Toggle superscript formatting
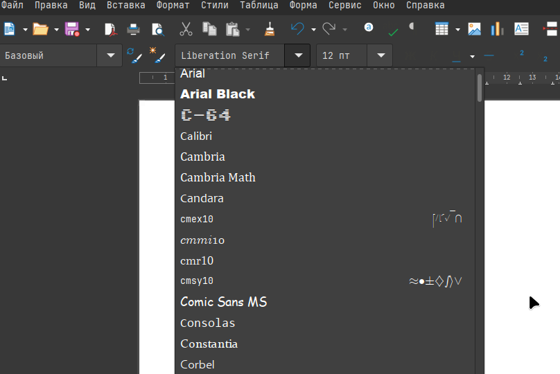560x374 pixels. coord(521,53)
